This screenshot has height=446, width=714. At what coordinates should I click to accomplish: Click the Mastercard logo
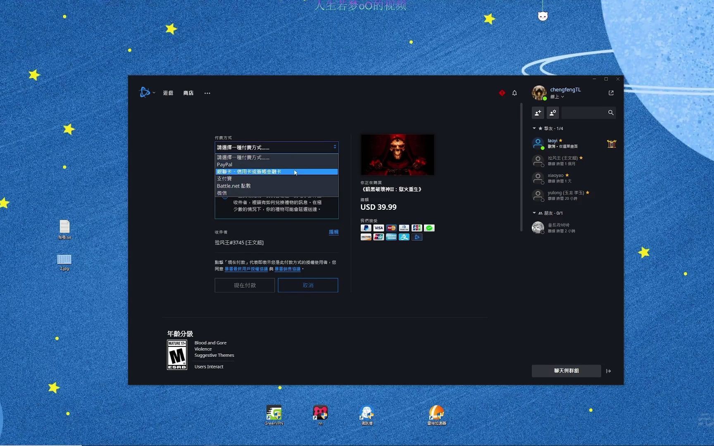click(391, 228)
